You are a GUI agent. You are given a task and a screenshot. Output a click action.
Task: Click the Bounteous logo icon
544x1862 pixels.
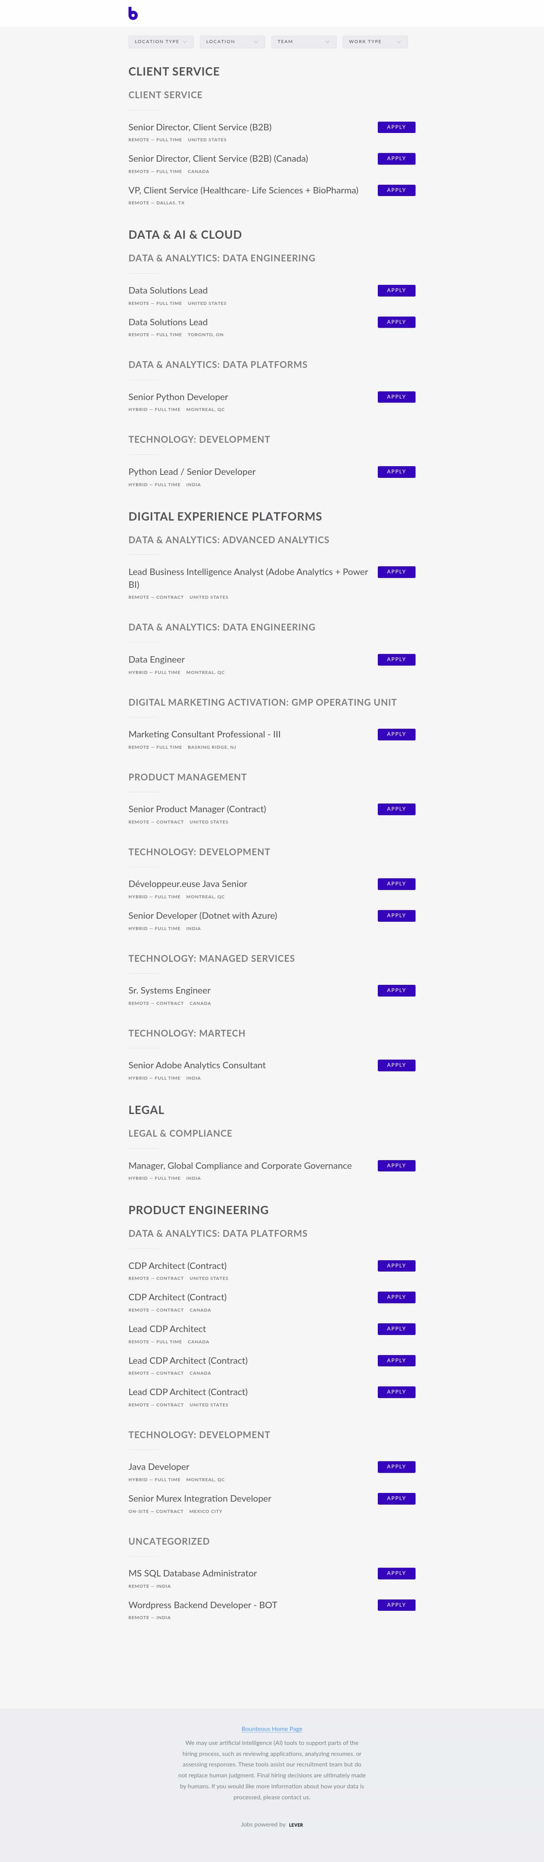133,13
